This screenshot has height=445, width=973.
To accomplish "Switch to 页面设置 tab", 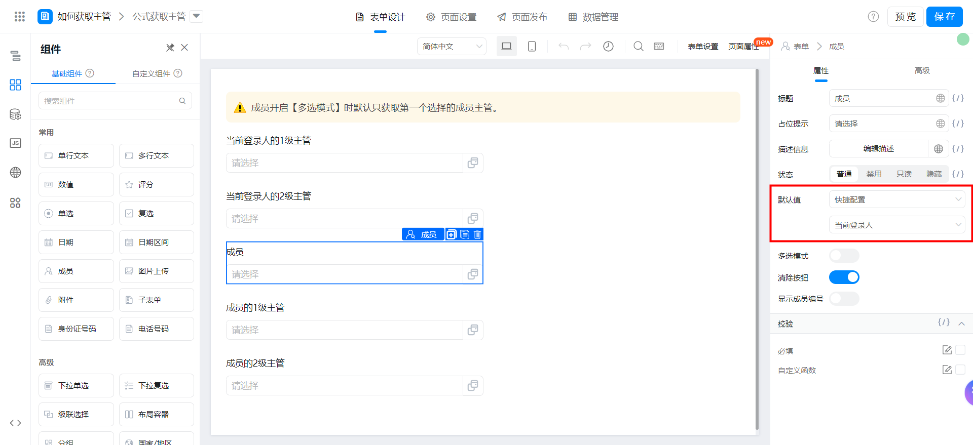I will [452, 17].
